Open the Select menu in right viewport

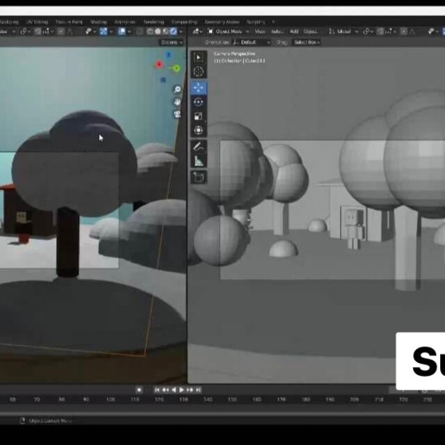point(277,31)
